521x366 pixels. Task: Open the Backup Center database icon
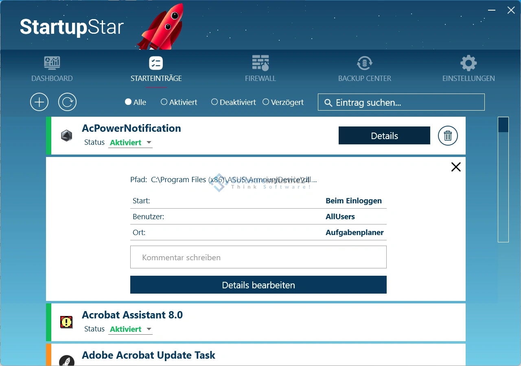click(x=364, y=63)
